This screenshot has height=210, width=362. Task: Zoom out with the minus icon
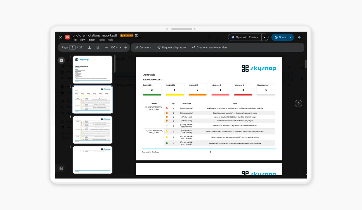107,48
